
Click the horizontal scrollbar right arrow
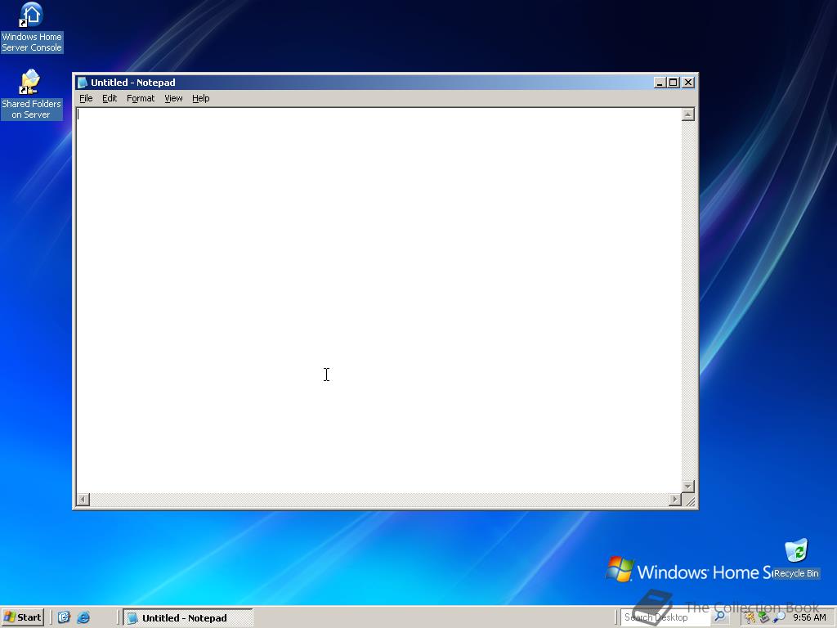[675, 500]
